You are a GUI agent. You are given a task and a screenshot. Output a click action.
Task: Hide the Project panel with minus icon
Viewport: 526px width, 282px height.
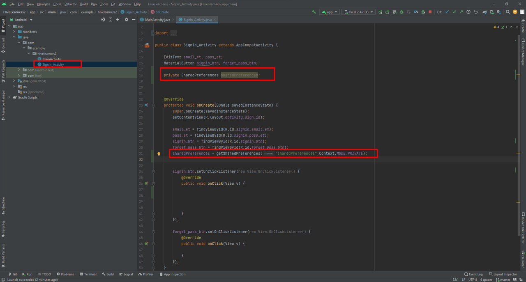point(134,19)
